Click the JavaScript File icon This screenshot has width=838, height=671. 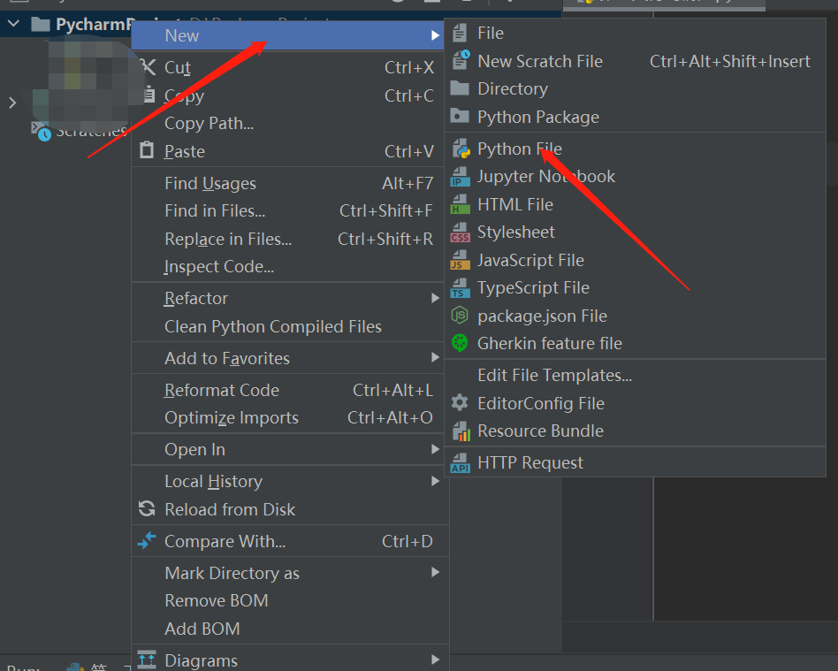(460, 260)
